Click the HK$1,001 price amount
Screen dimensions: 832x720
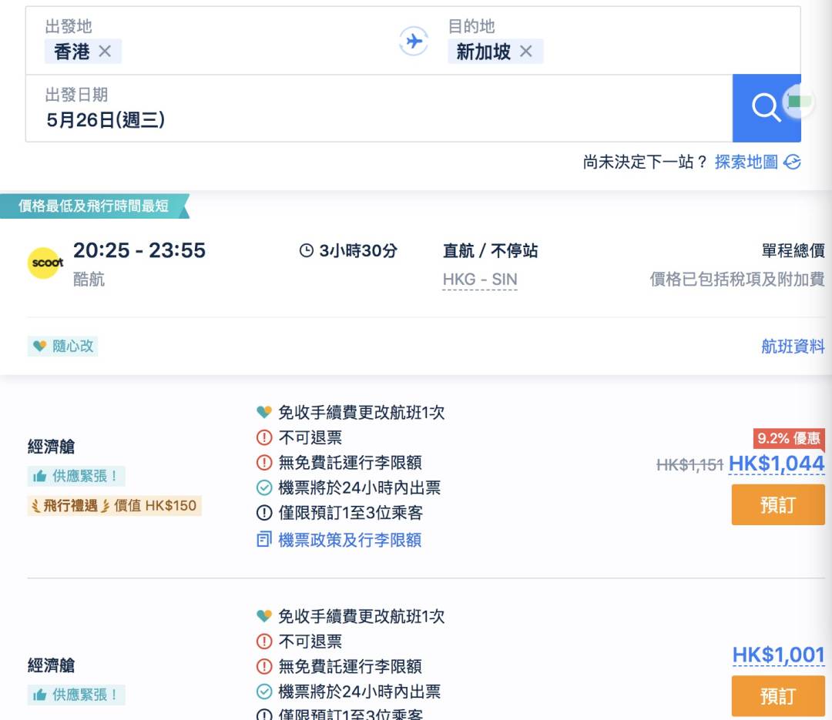[x=778, y=655]
